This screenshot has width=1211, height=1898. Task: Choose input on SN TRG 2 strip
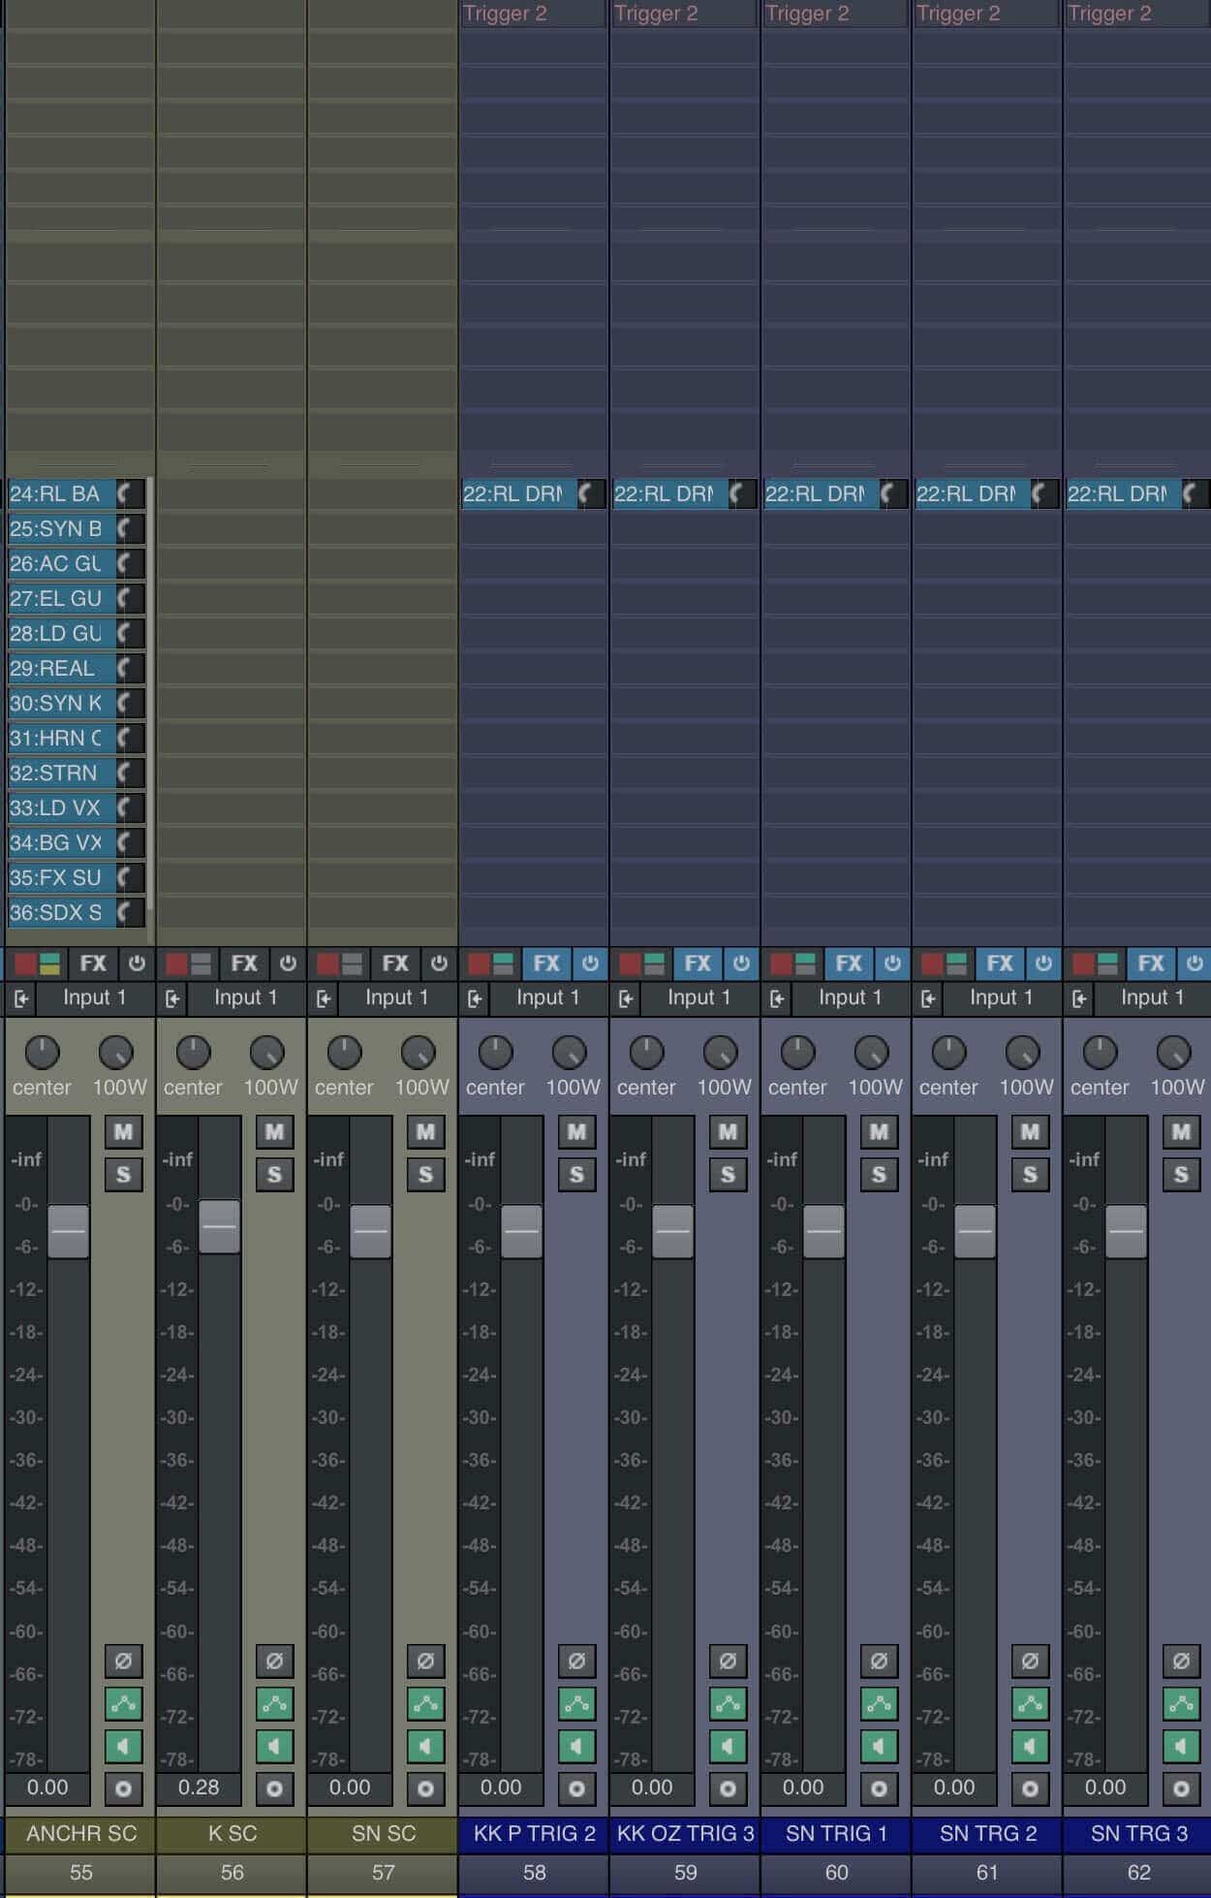click(1001, 997)
